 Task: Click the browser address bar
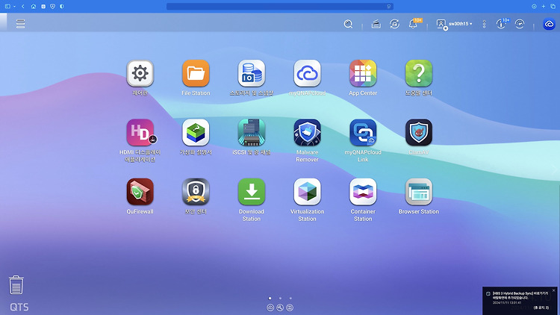point(280,7)
